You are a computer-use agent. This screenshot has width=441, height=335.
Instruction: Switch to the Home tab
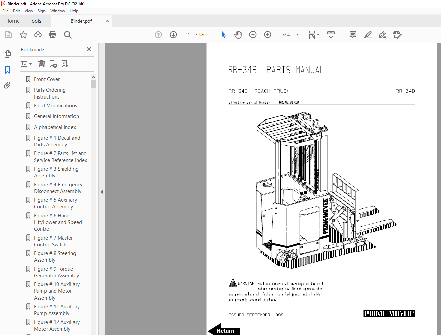(x=12, y=21)
